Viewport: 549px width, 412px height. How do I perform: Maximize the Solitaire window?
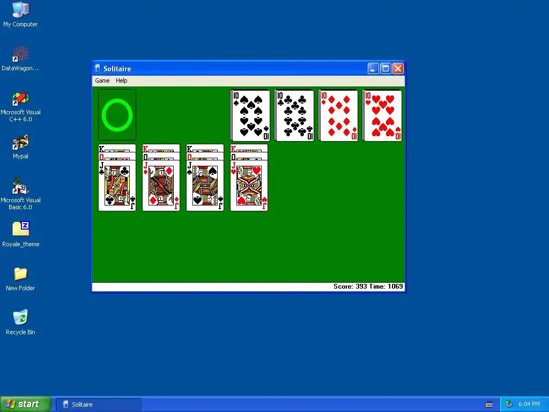tap(385, 68)
